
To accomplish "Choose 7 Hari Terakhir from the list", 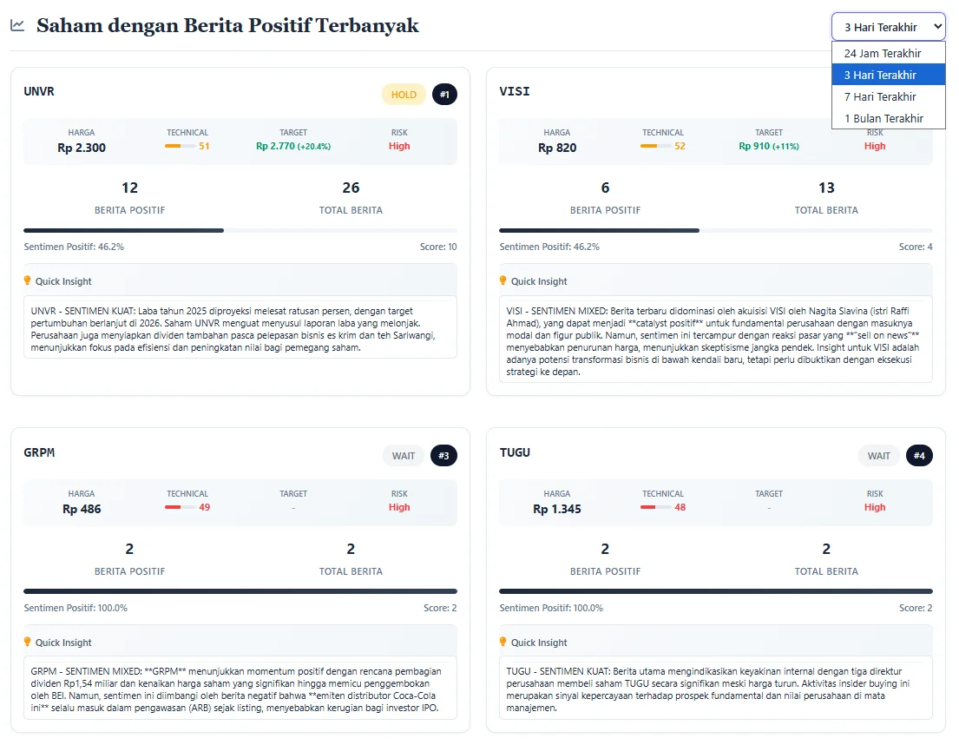I will tap(880, 96).
